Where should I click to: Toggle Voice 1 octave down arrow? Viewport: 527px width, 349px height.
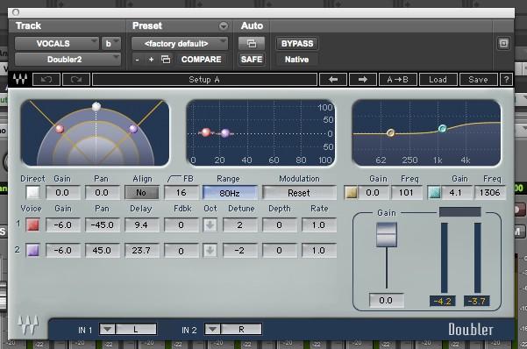(x=210, y=225)
